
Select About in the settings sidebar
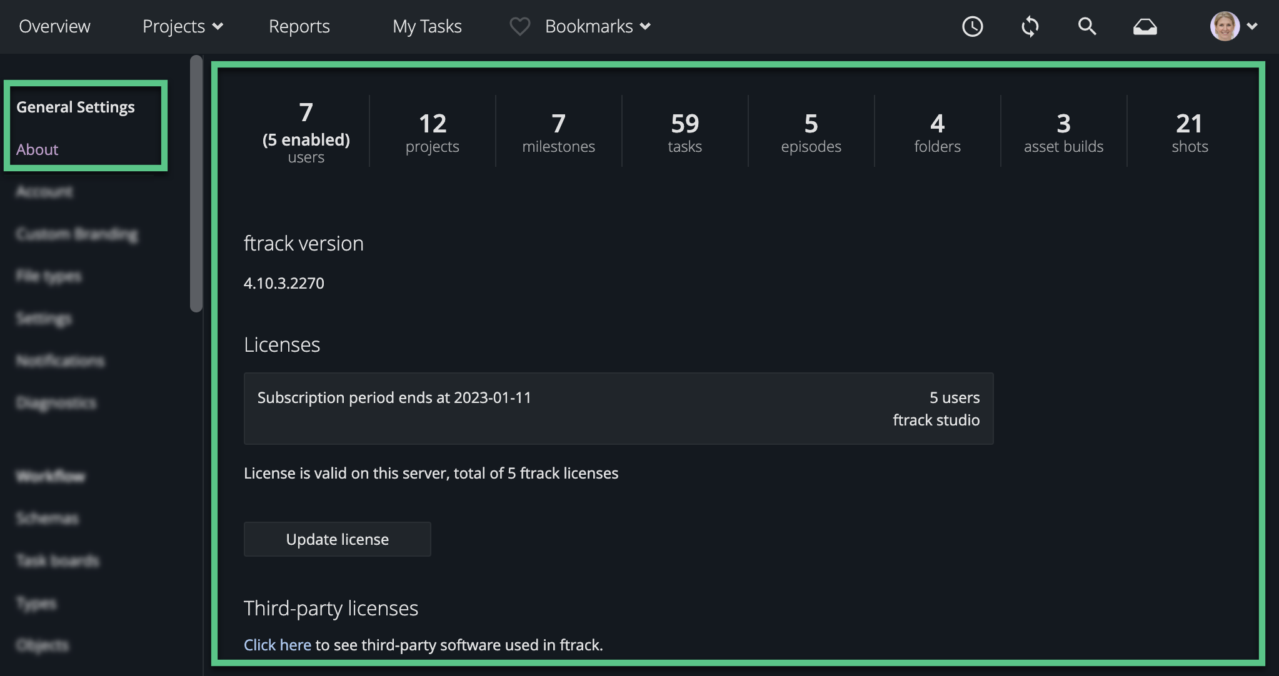37,149
